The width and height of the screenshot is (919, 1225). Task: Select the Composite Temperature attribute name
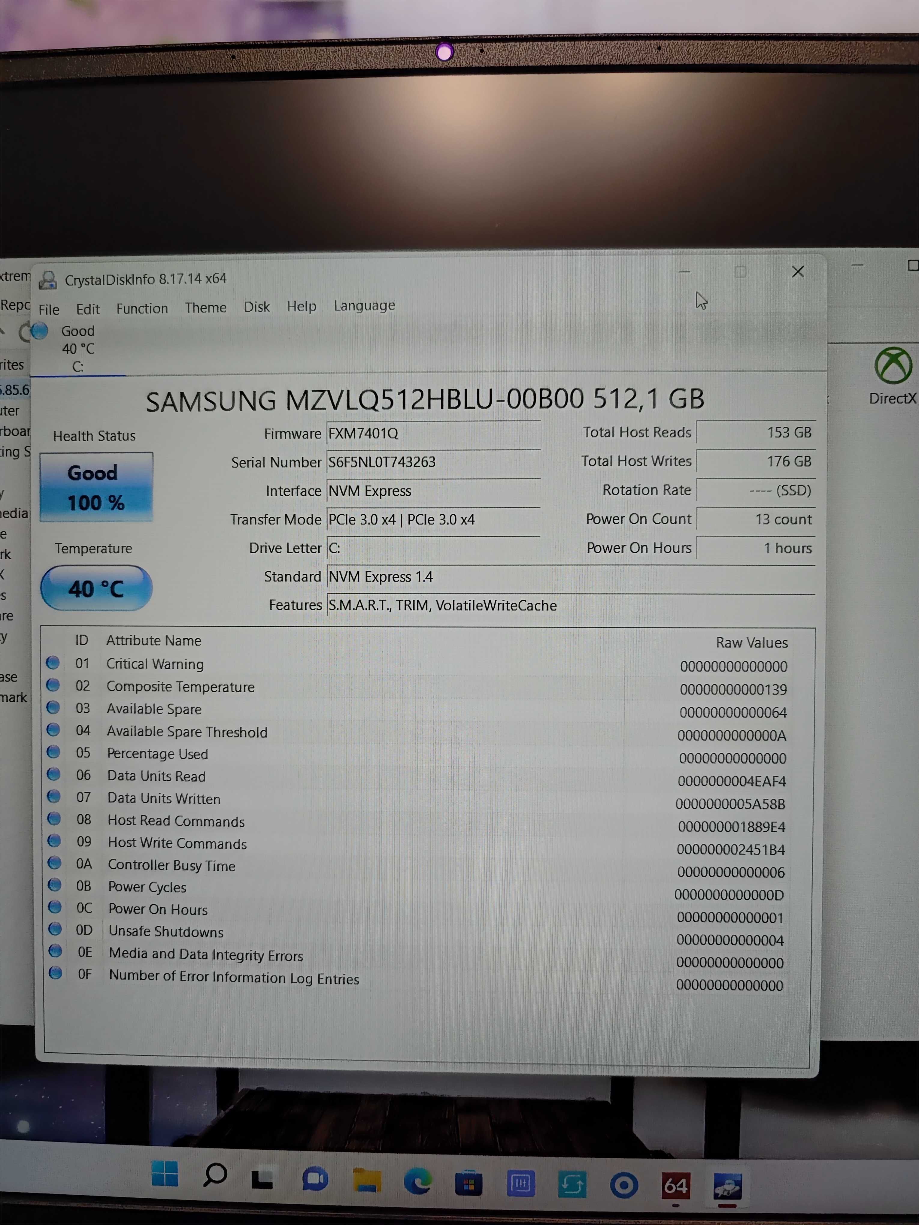[180, 687]
